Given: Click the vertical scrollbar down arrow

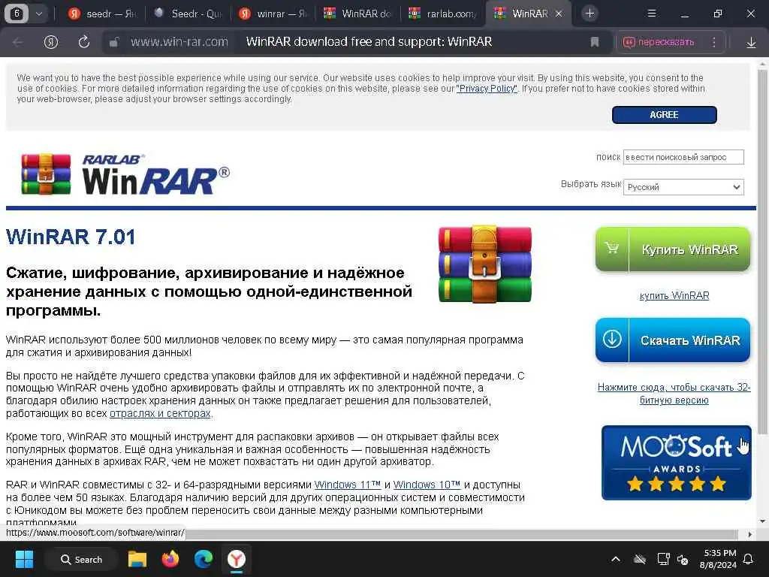Looking at the screenshot, I should [x=762, y=521].
